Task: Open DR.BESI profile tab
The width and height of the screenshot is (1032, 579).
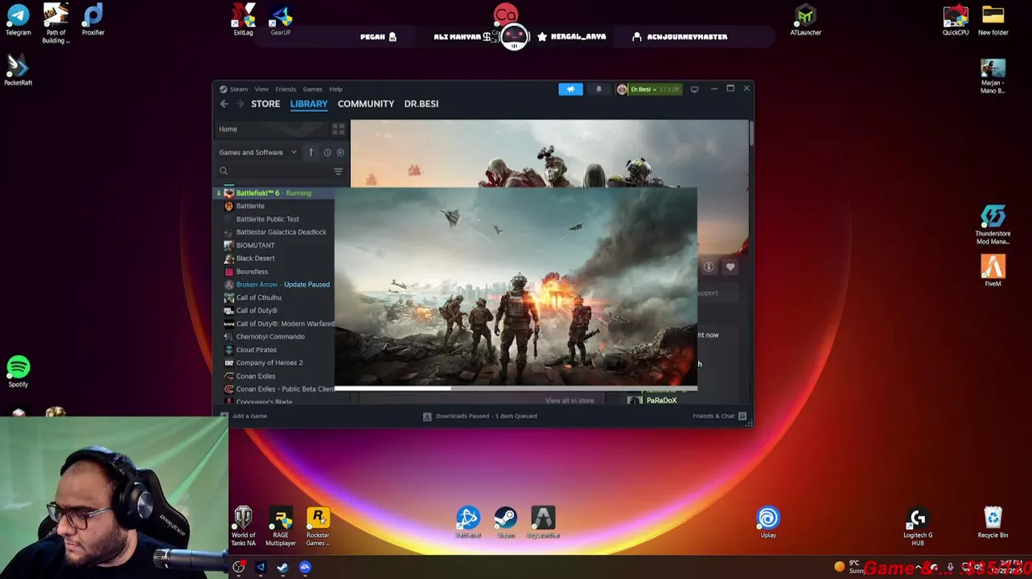Action: tap(421, 104)
